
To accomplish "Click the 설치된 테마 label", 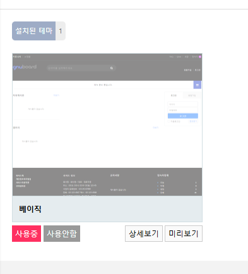I will click(x=33, y=31).
